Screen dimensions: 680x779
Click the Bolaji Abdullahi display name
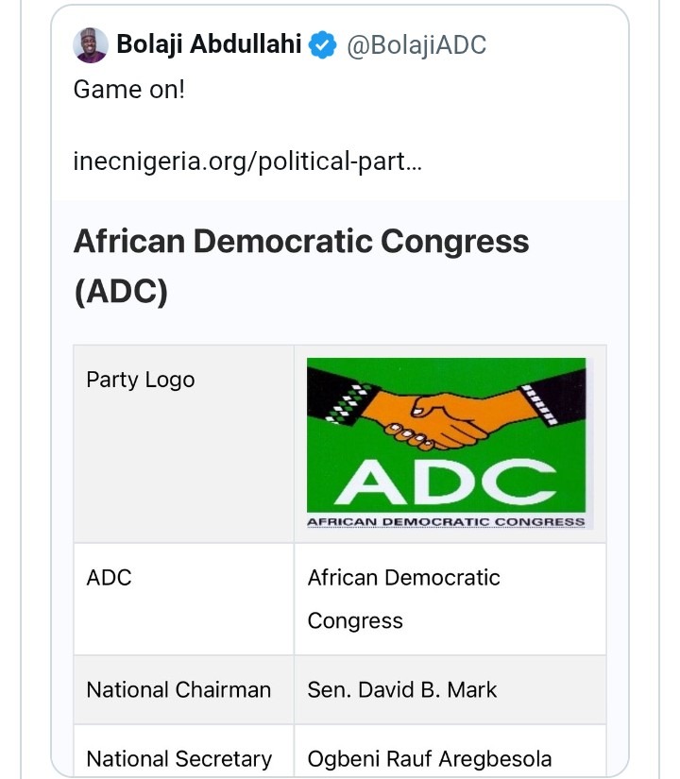(209, 45)
